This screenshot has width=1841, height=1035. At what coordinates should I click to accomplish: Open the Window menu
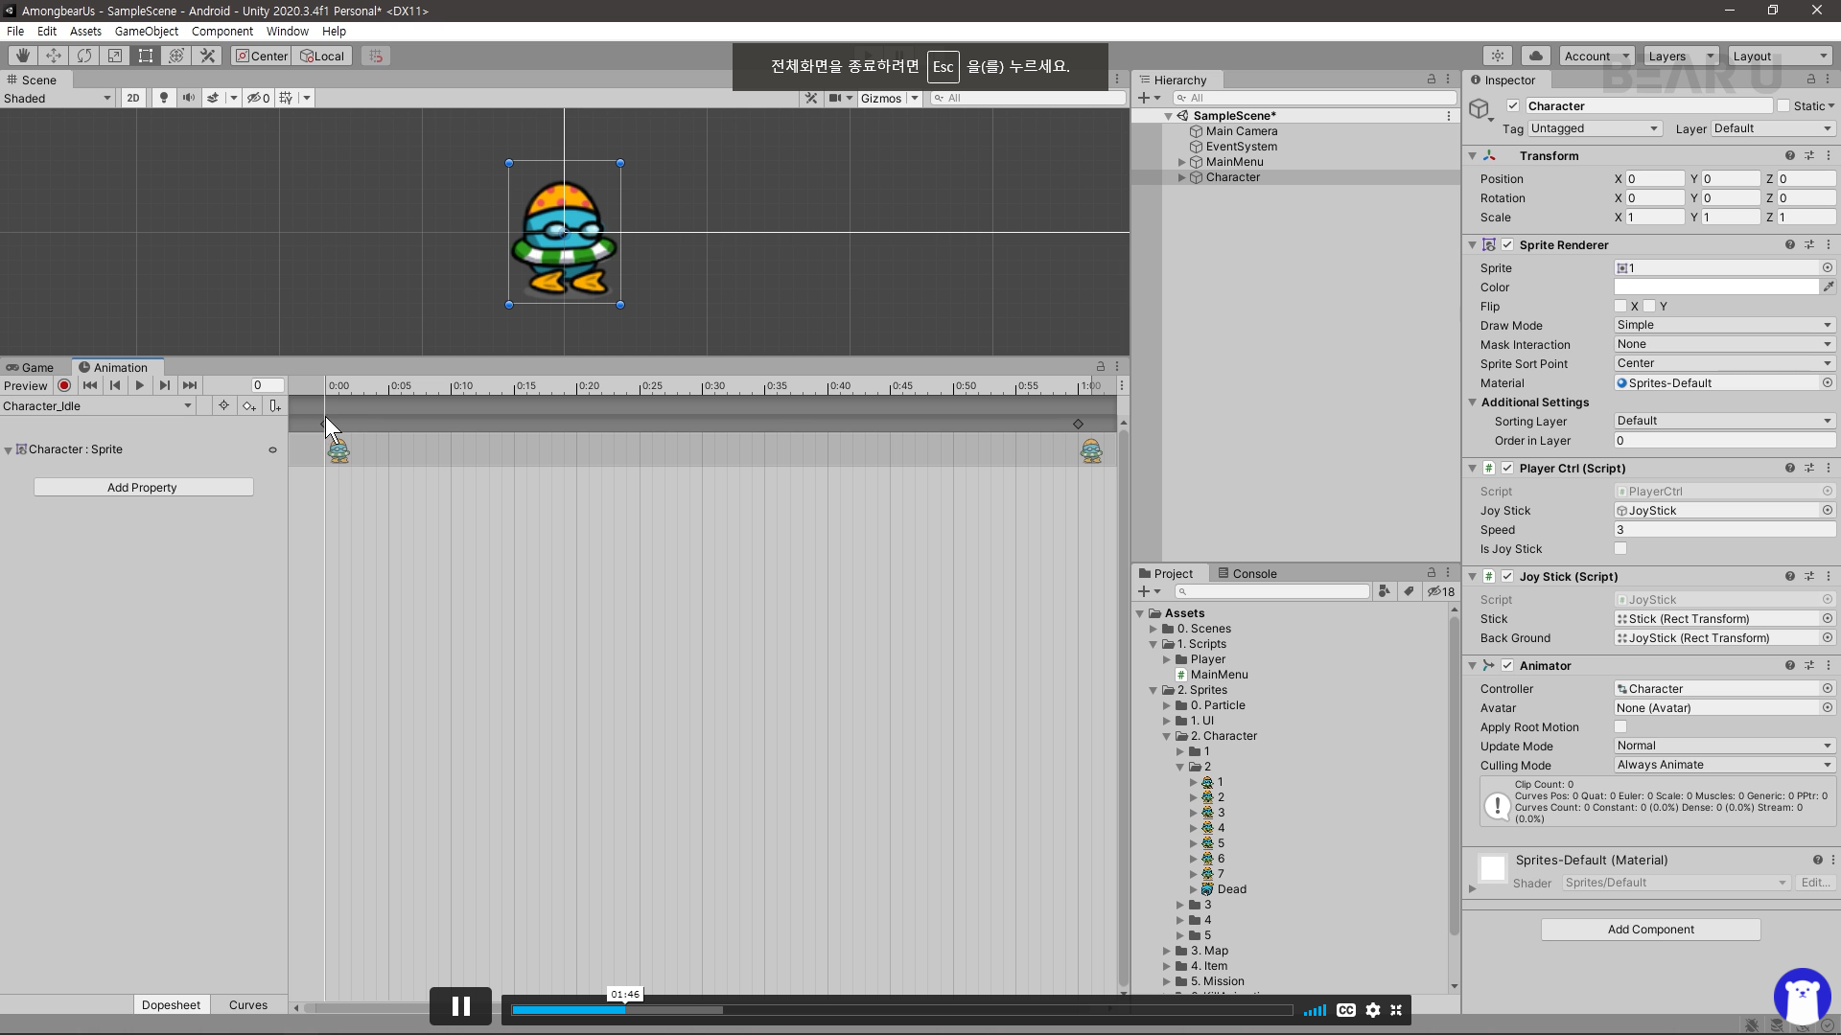287,31
